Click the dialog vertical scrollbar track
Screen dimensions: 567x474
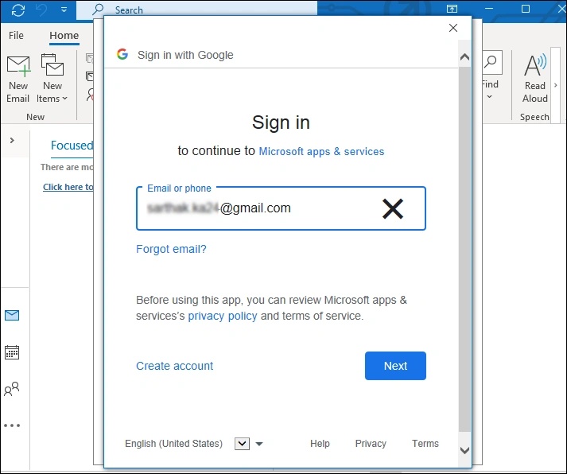coord(464,250)
